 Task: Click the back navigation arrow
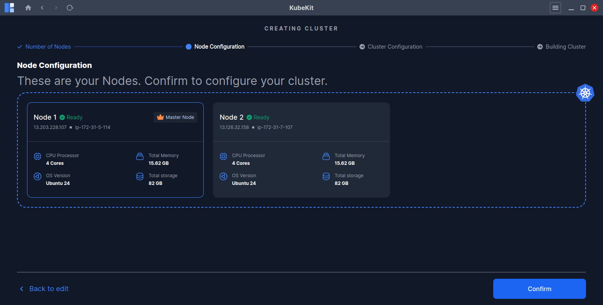42,7
